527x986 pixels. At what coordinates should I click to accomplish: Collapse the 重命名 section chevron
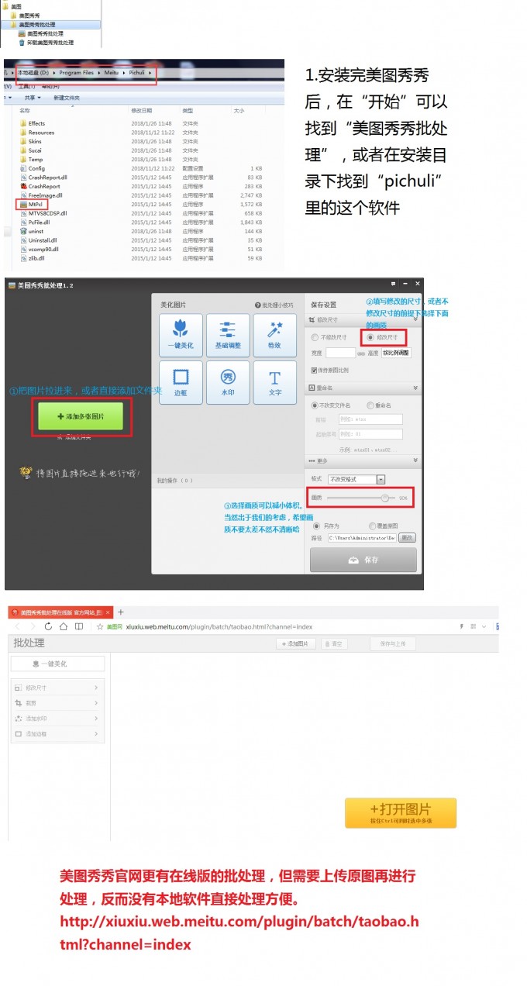tap(415, 388)
